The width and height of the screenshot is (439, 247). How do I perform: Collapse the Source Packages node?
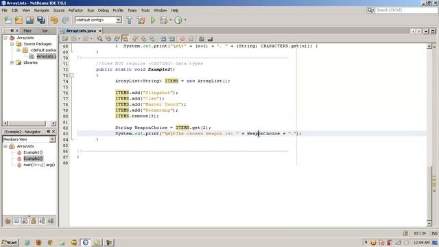(12, 44)
